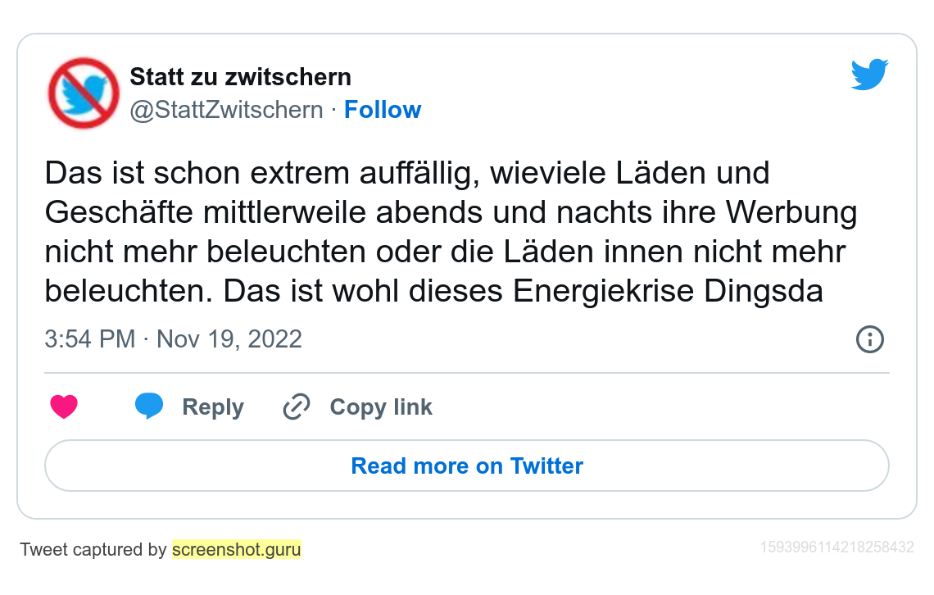Click the word "Energiekrise" in the tweet
934x595 pixels.
click(x=604, y=292)
